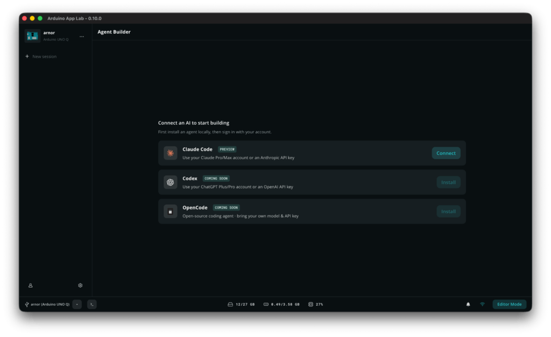Viewport: 551px width, 337px height.
Task: Click the RAM memory icon in the status bar
Action: tap(266, 304)
